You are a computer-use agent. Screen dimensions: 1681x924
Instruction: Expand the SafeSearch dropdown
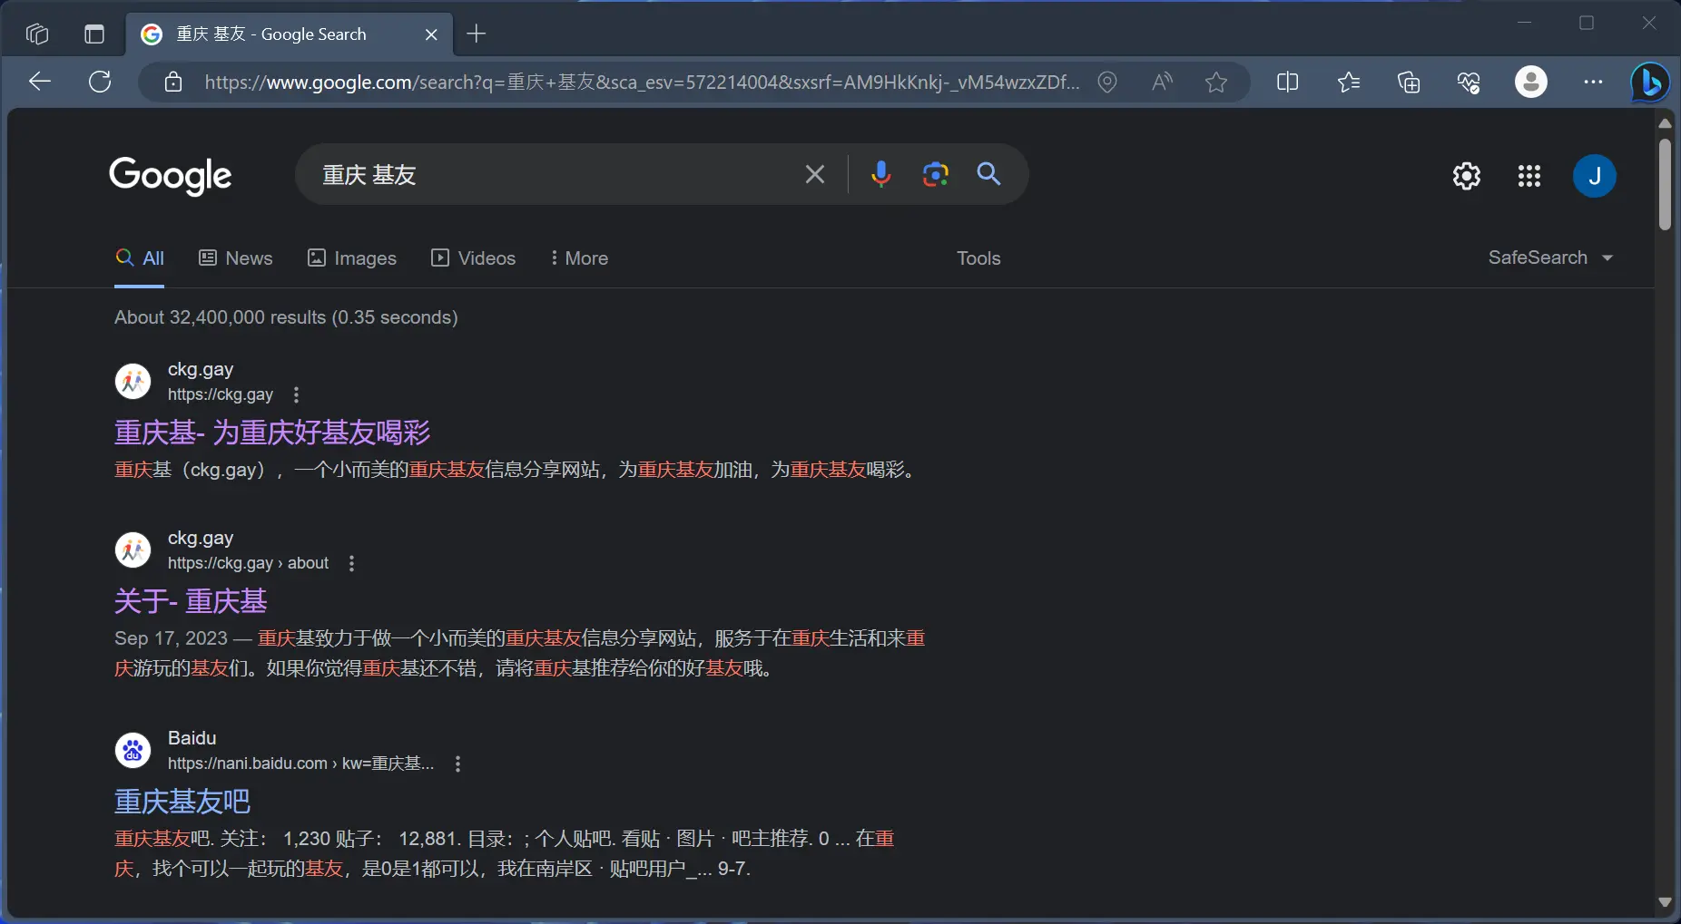point(1550,258)
